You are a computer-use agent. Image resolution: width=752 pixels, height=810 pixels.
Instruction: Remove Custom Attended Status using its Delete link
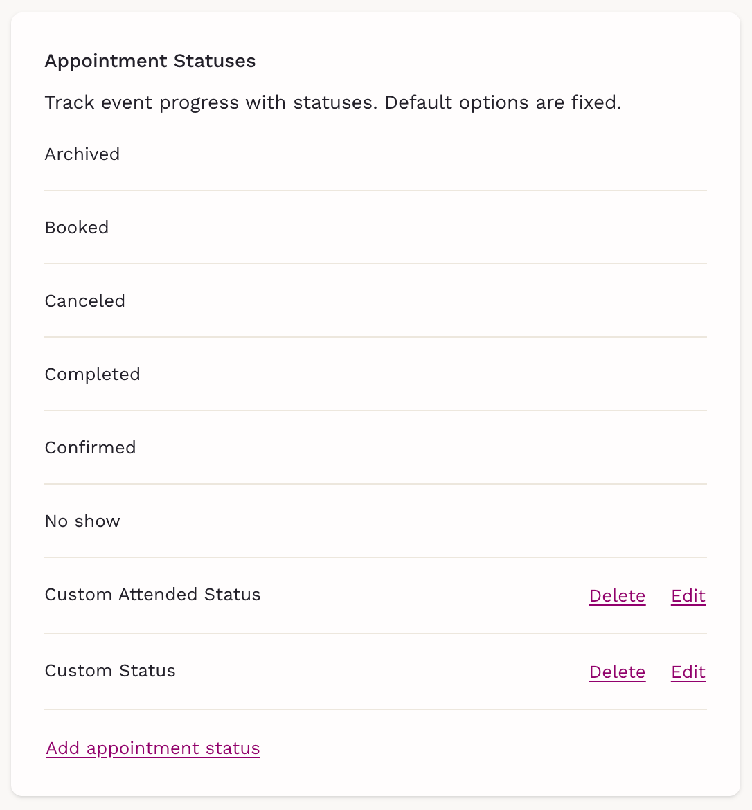pos(617,596)
